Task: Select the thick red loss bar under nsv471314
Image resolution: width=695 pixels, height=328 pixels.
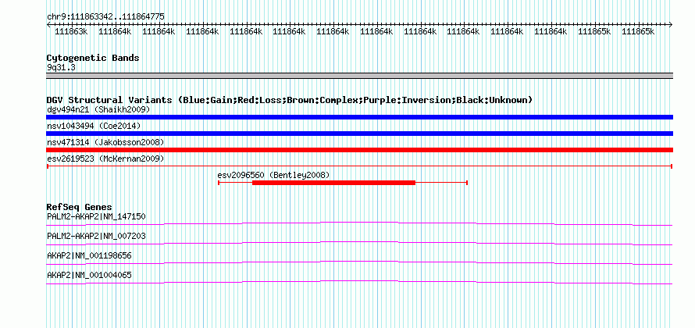Action: [359, 150]
